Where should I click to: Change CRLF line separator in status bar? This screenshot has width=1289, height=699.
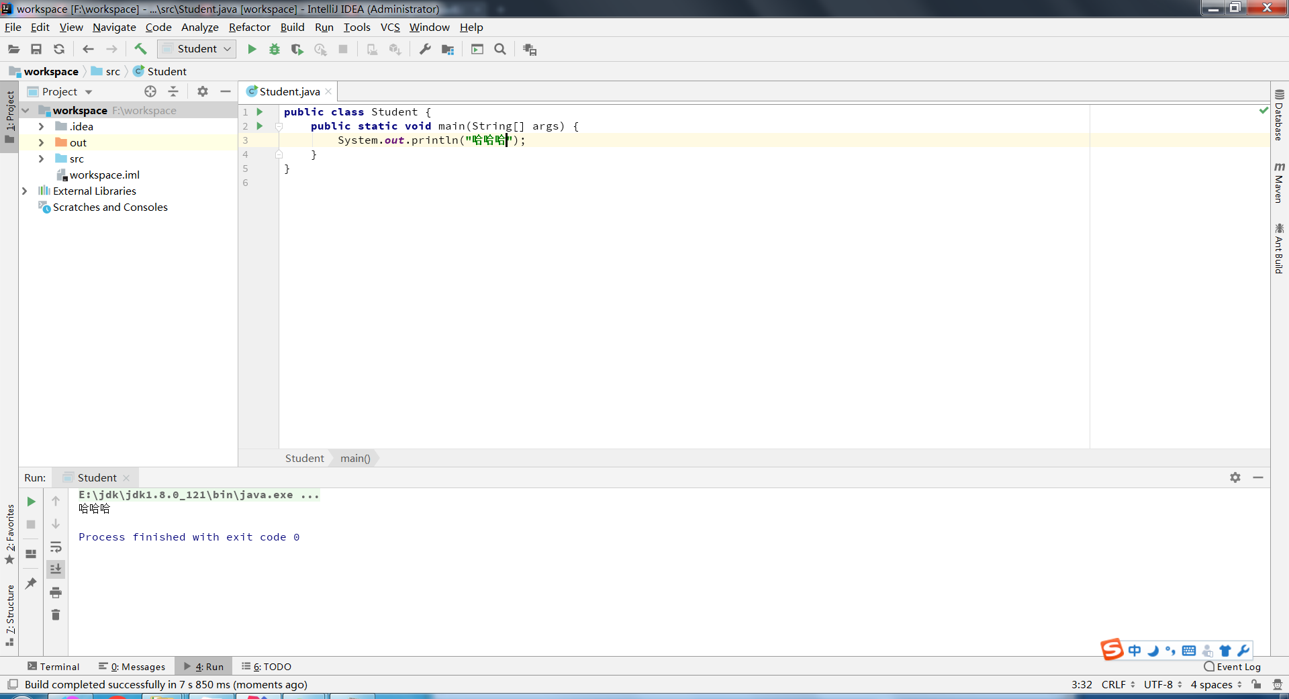pos(1118,684)
